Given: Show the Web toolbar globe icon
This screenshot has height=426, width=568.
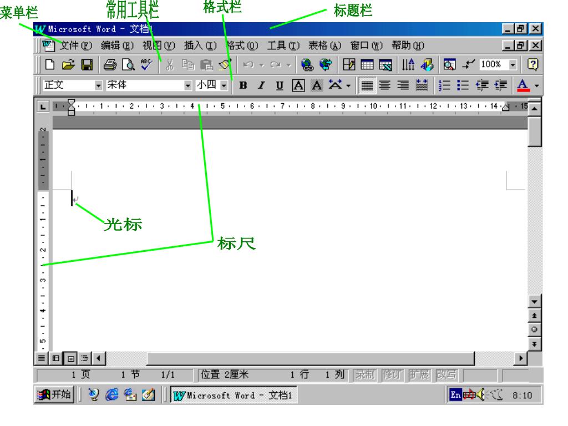Looking at the screenshot, I should 326,65.
